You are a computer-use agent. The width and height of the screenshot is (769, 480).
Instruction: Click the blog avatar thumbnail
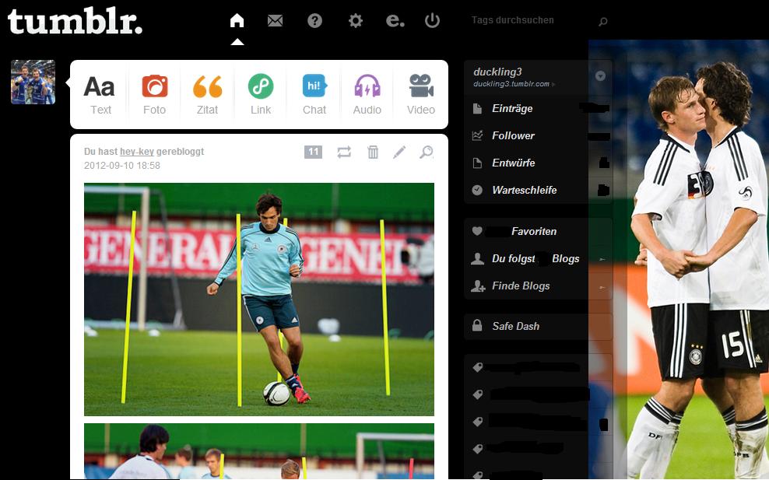click(33, 82)
